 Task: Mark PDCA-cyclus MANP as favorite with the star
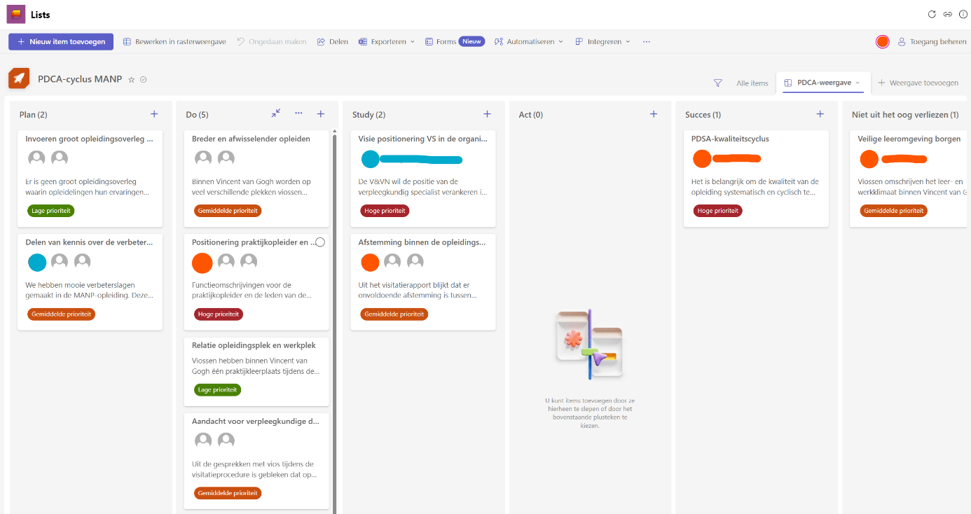coord(131,80)
